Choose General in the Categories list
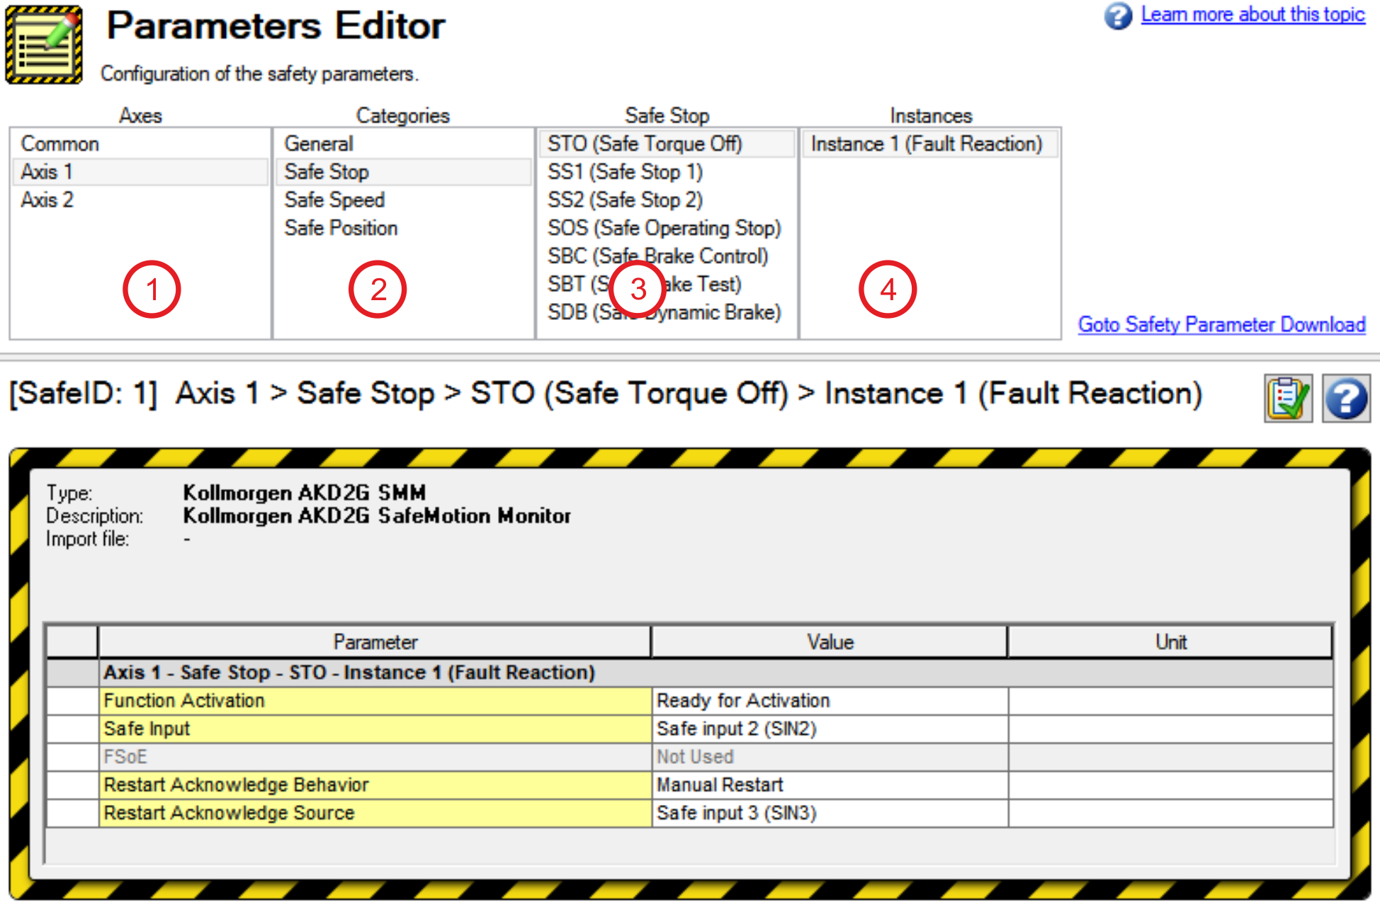1380x909 pixels. click(x=403, y=144)
